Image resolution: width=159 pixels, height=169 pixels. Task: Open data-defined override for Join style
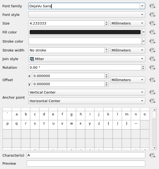coord(152,59)
